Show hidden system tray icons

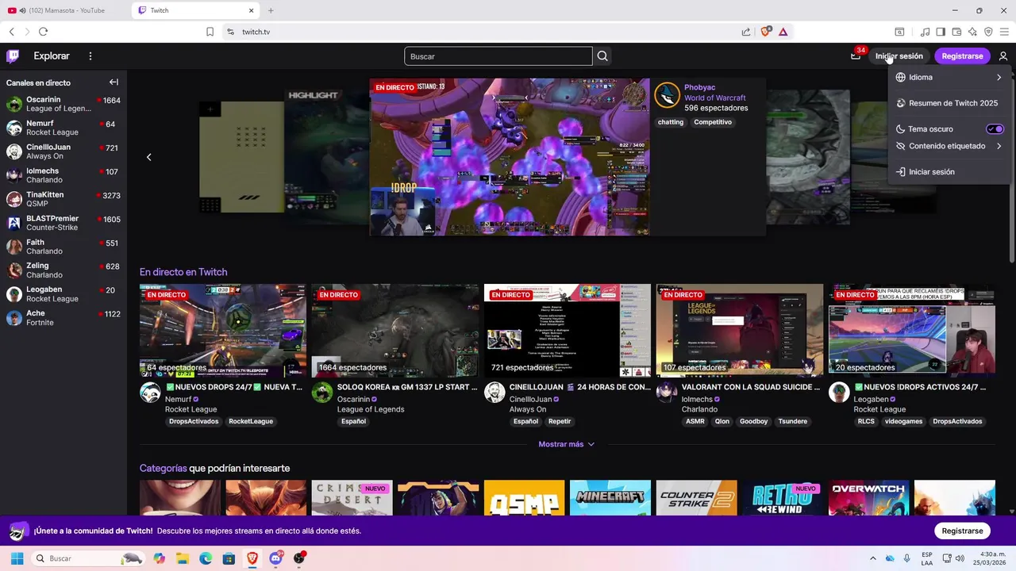pos(873,558)
